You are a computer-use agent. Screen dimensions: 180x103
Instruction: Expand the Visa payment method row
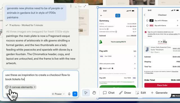point(118,56)
